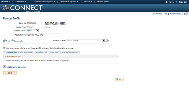Click the Comments speech bubble icon

click(x=12, y=41)
